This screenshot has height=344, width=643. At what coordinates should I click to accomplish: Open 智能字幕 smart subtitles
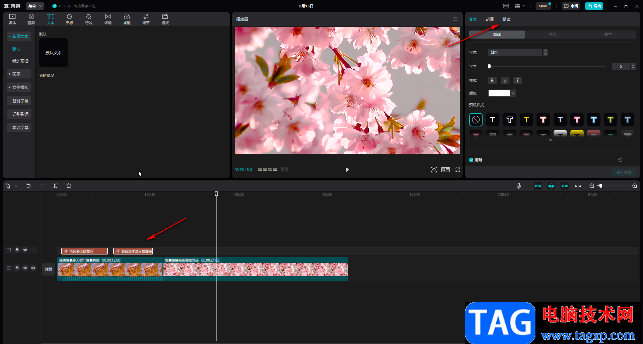pos(19,101)
